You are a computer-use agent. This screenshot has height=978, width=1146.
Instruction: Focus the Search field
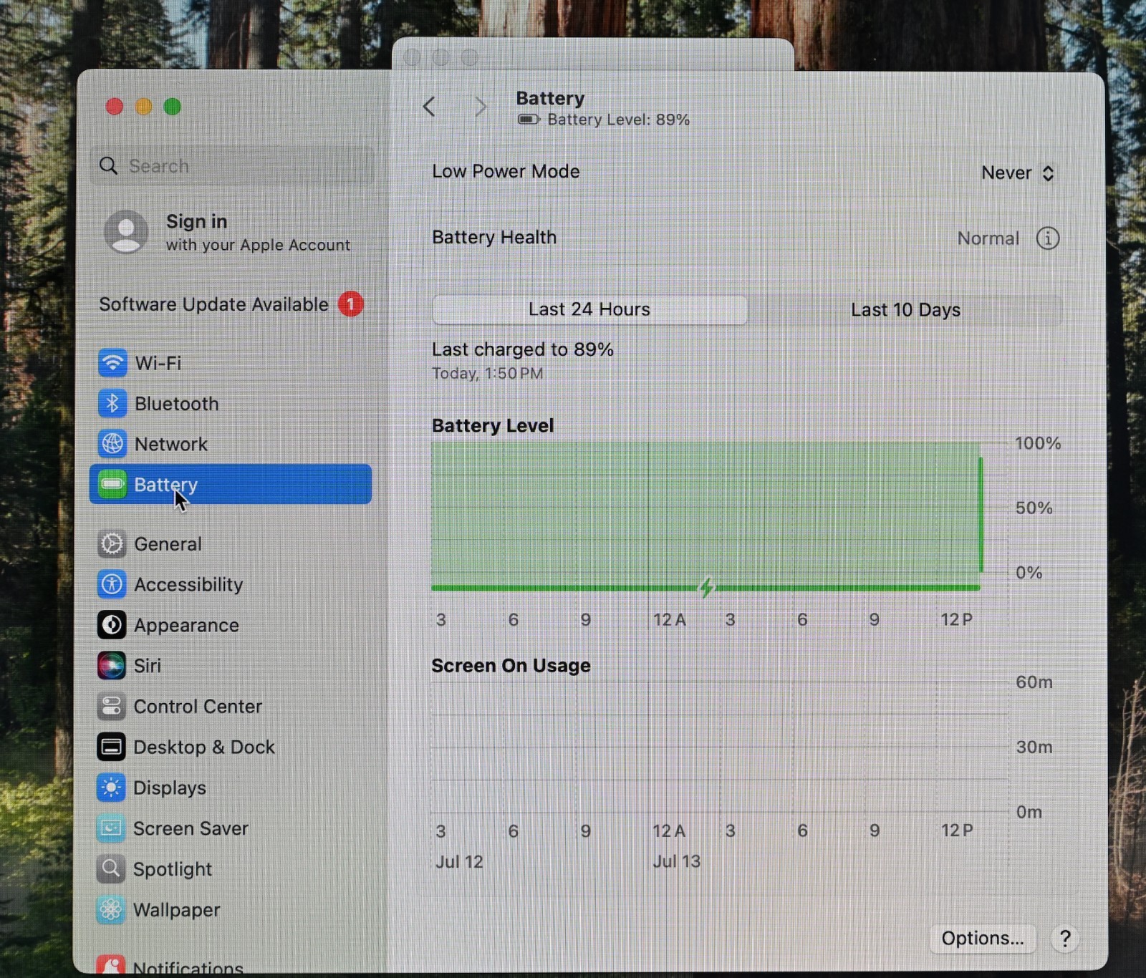(x=232, y=166)
